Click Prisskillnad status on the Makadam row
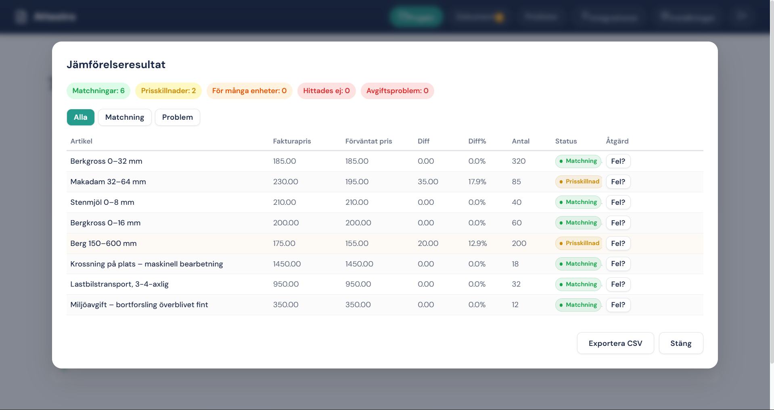 click(x=579, y=182)
